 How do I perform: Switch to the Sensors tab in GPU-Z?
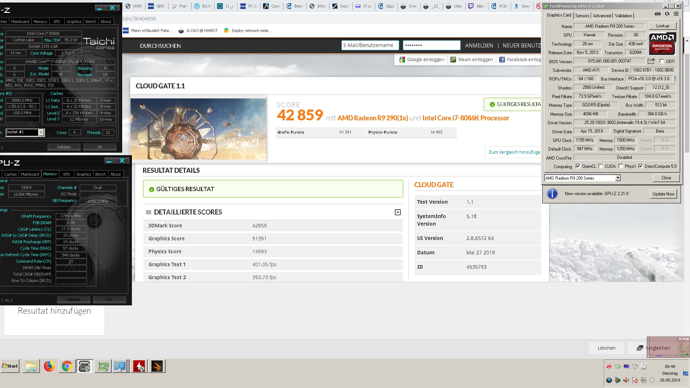coord(582,15)
